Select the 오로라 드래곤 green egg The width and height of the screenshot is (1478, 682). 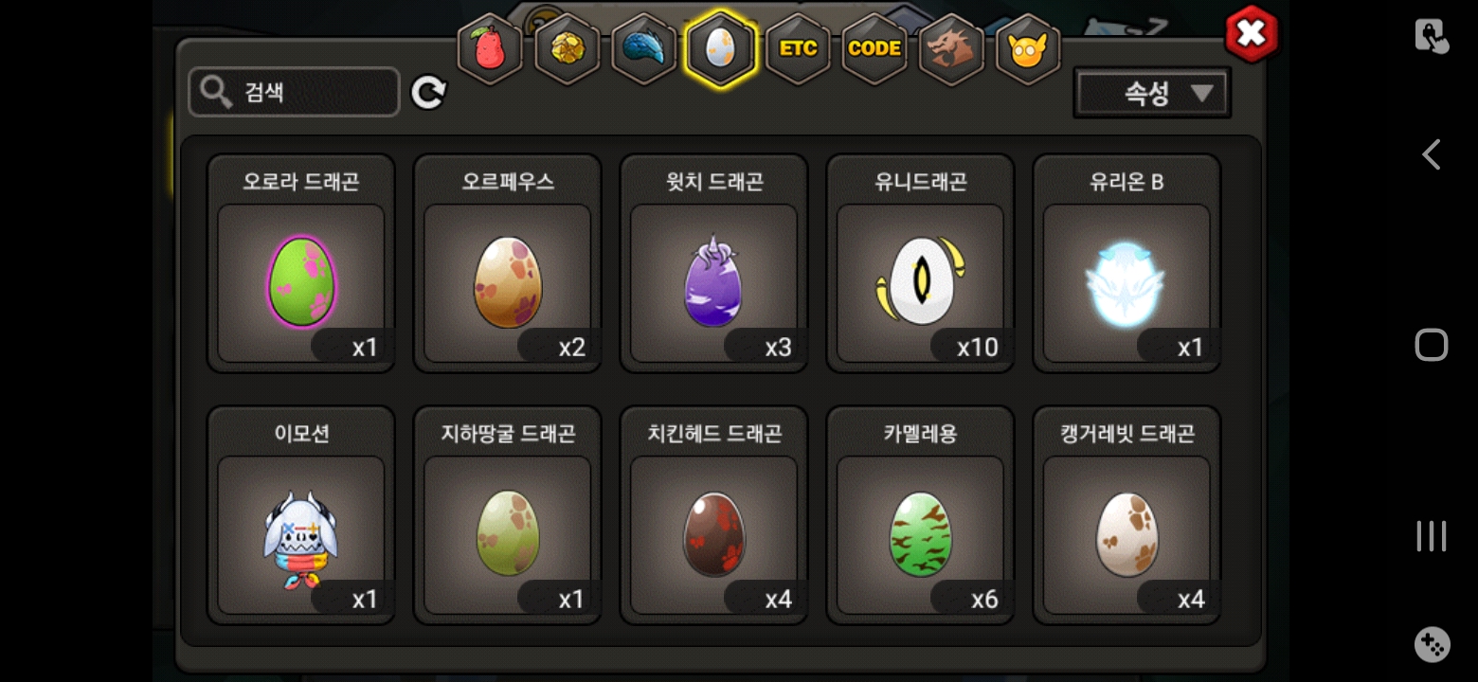(x=301, y=263)
